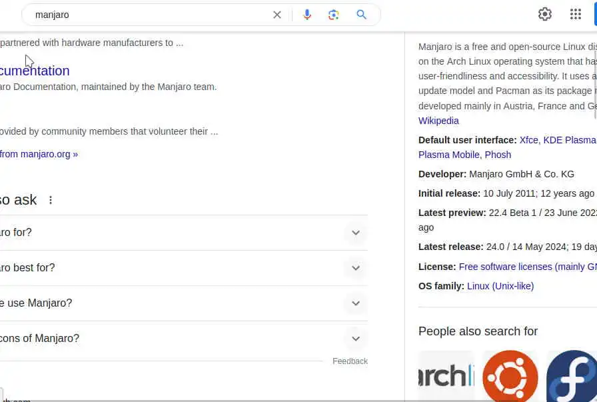Open the Phosh link
Screen dimensions: 597x402
(498, 155)
